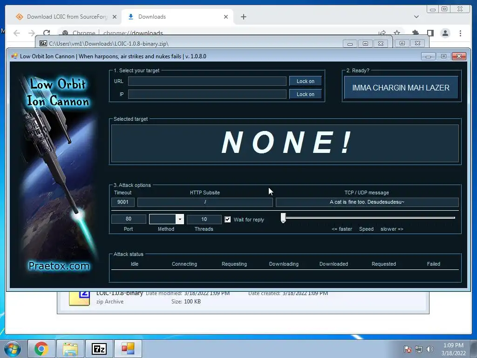Close the Download LOIC SourceForge tab
Screen dimensions: 477x358
pos(115,17)
